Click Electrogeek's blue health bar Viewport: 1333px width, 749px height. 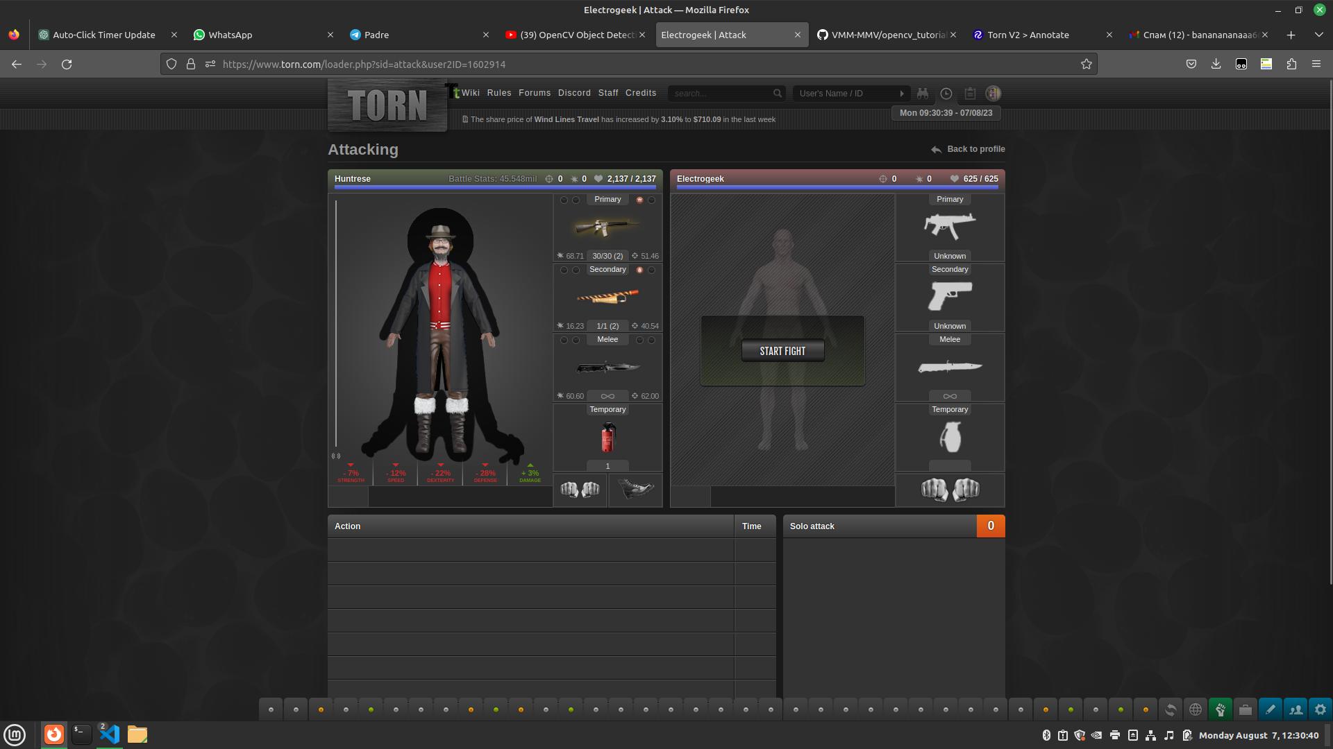[837, 187]
